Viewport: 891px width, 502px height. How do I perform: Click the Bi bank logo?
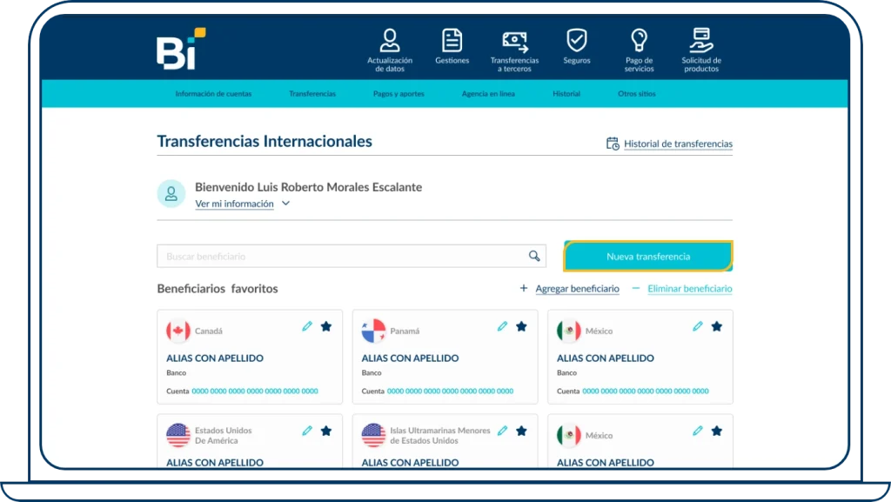pos(177,44)
